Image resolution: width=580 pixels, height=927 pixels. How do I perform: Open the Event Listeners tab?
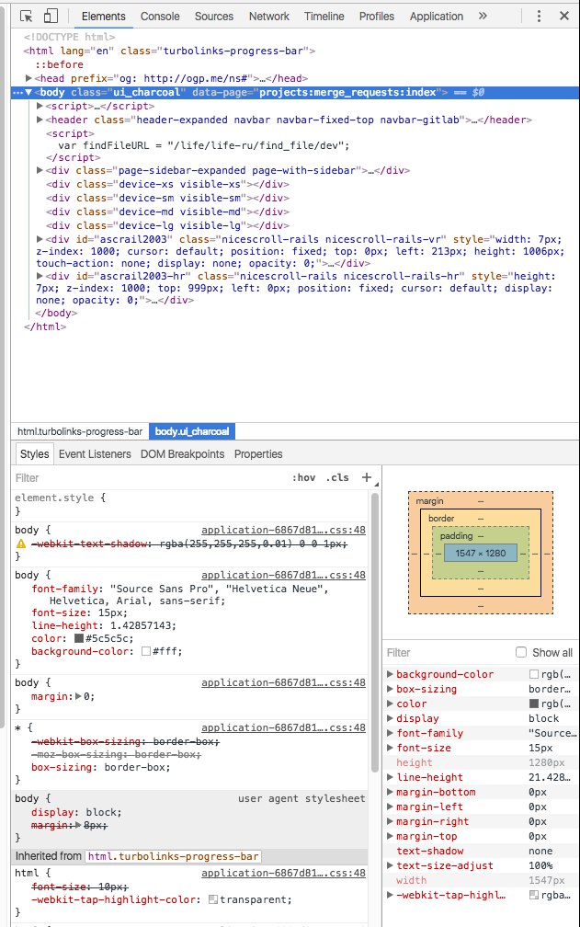click(x=95, y=454)
